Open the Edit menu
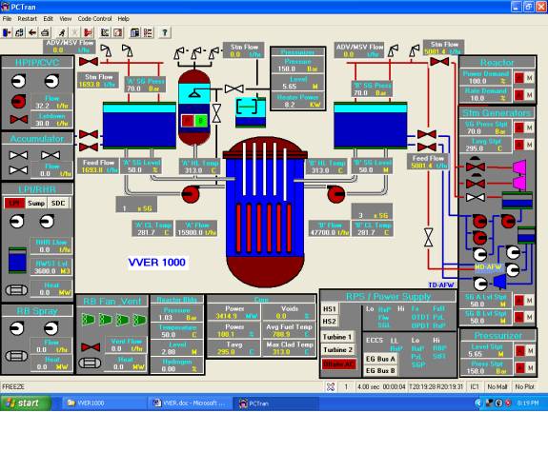 click(x=49, y=18)
